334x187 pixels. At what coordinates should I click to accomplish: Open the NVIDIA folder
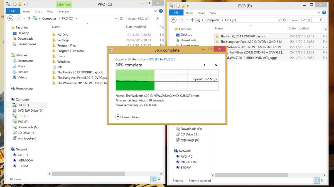pyautogui.click(x=62, y=35)
